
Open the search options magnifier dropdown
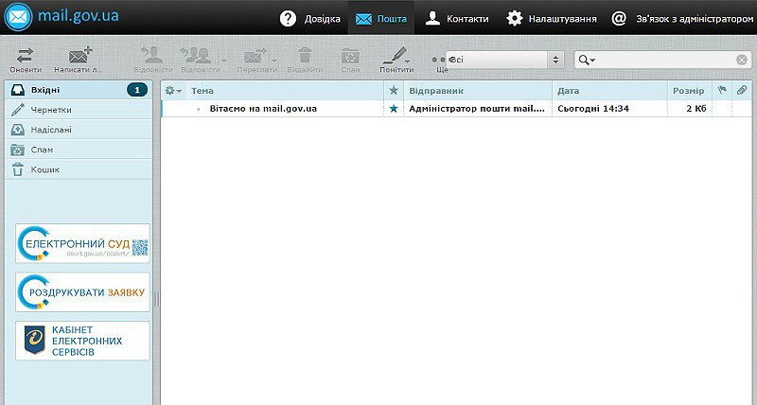[x=587, y=60]
